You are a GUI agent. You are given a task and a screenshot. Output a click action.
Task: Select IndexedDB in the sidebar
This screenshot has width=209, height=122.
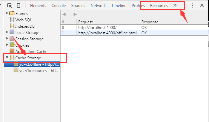click(25, 26)
